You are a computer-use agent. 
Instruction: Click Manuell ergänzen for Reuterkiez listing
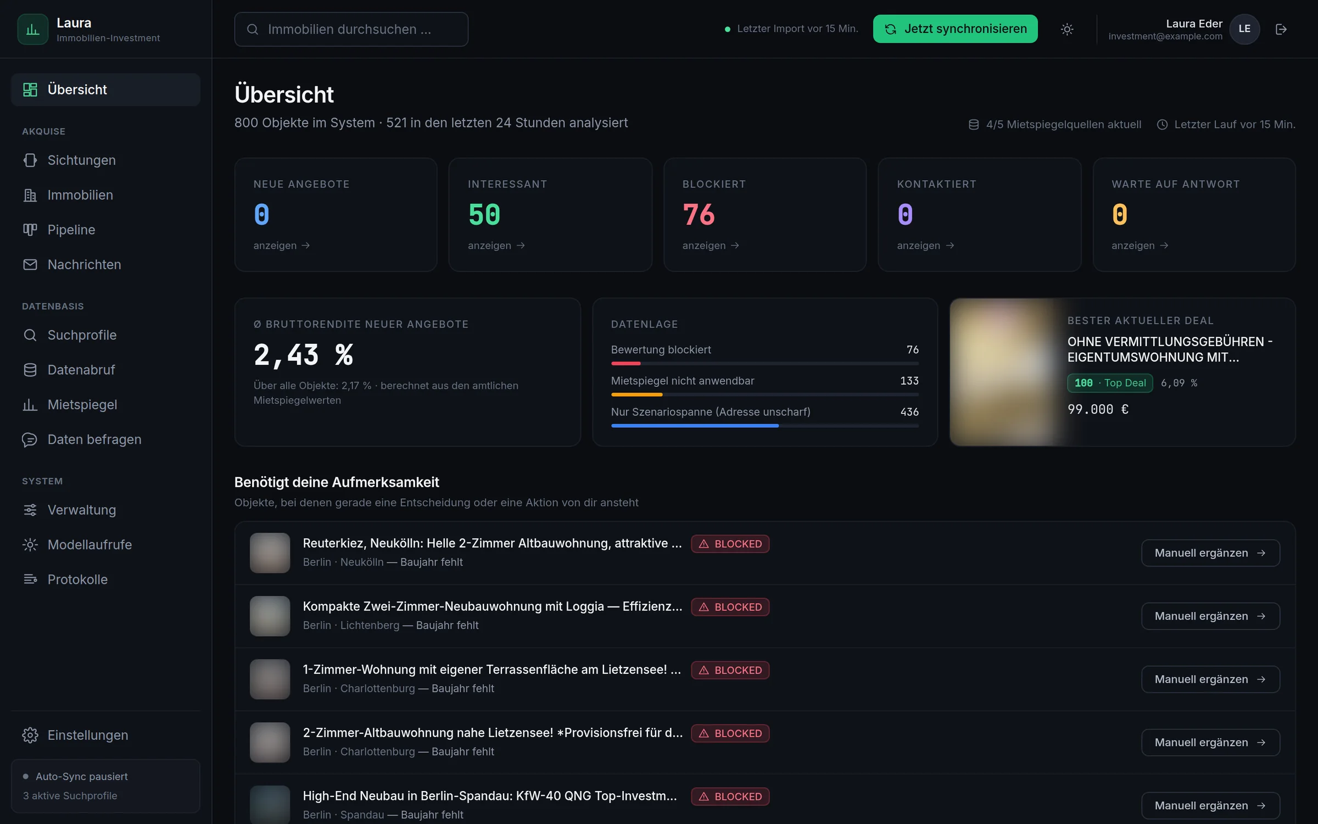pos(1210,553)
